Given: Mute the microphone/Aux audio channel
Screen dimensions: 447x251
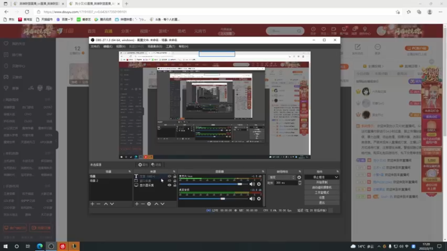Looking at the screenshot, I should coord(252,184).
